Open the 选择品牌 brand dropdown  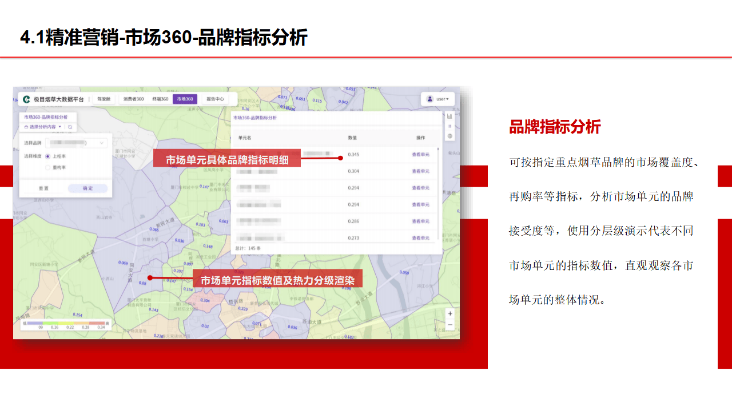tap(76, 143)
